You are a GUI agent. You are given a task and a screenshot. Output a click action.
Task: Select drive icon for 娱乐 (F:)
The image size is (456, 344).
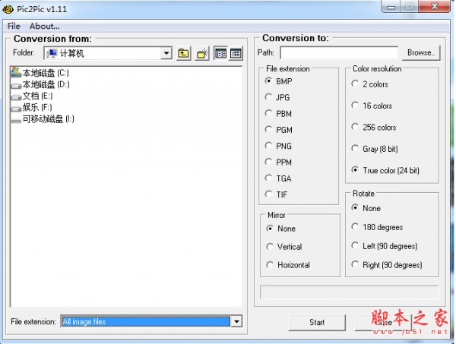coord(16,108)
